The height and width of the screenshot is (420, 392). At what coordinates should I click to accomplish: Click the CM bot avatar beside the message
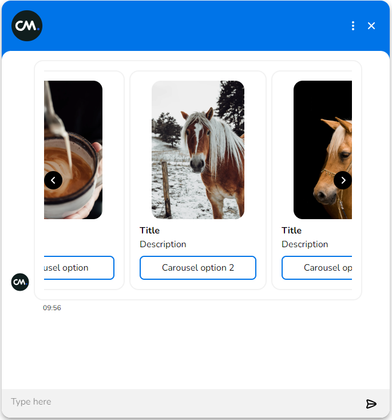coord(20,282)
